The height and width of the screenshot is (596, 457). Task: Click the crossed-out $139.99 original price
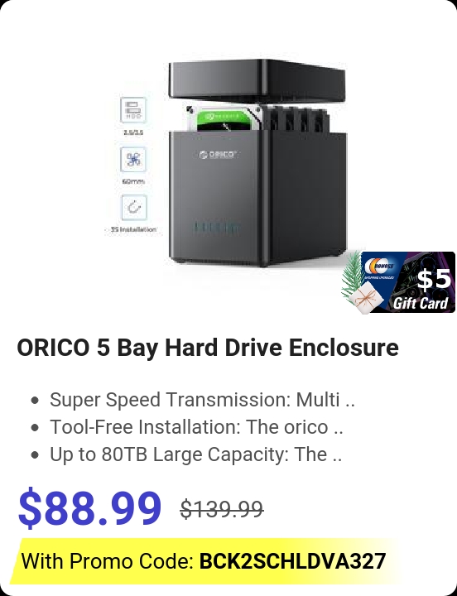click(x=222, y=509)
